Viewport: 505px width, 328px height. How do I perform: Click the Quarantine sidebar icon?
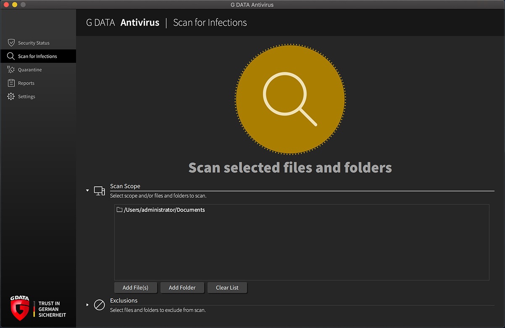coord(11,70)
